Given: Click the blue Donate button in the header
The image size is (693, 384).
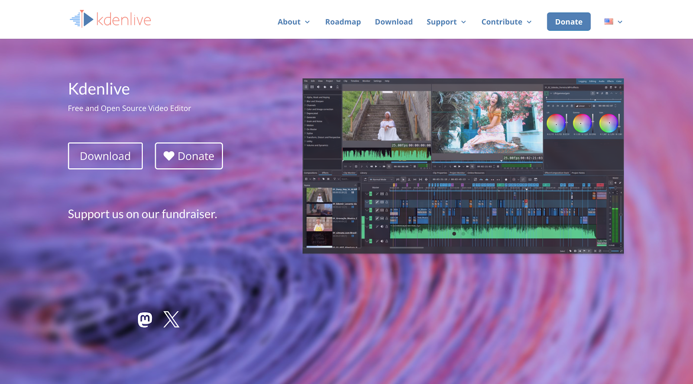Looking at the screenshot, I should click(569, 22).
